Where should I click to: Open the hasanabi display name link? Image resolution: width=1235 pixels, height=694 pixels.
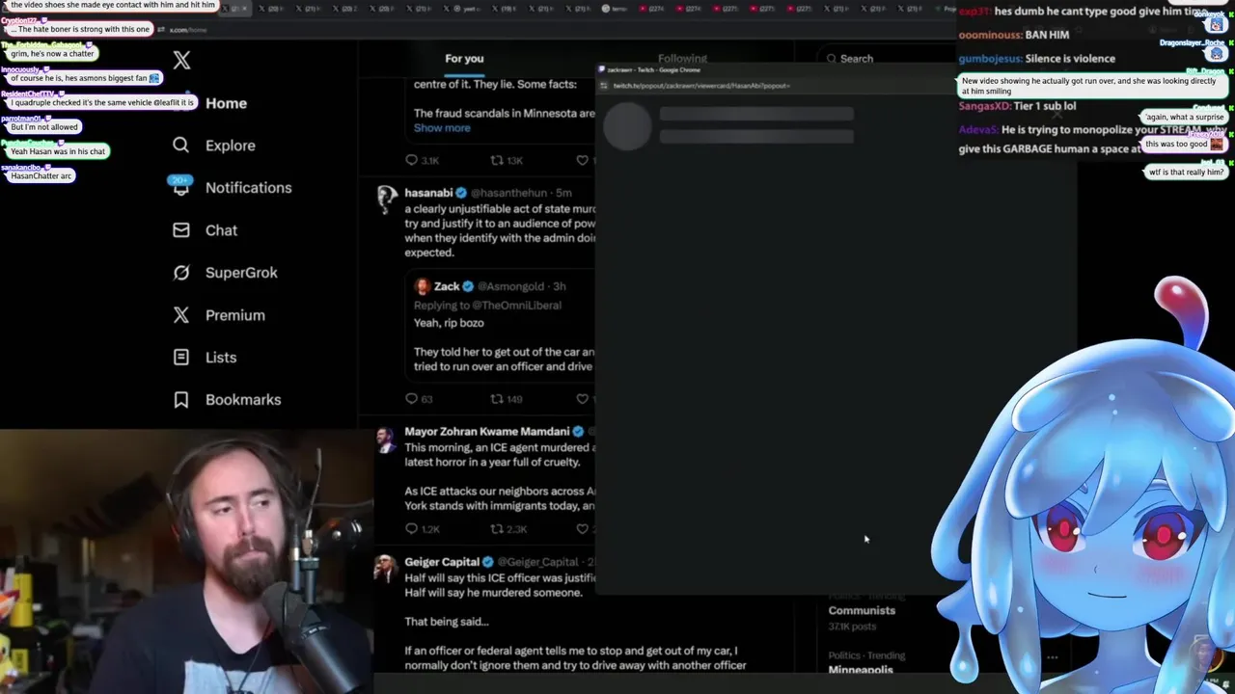point(428,193)
